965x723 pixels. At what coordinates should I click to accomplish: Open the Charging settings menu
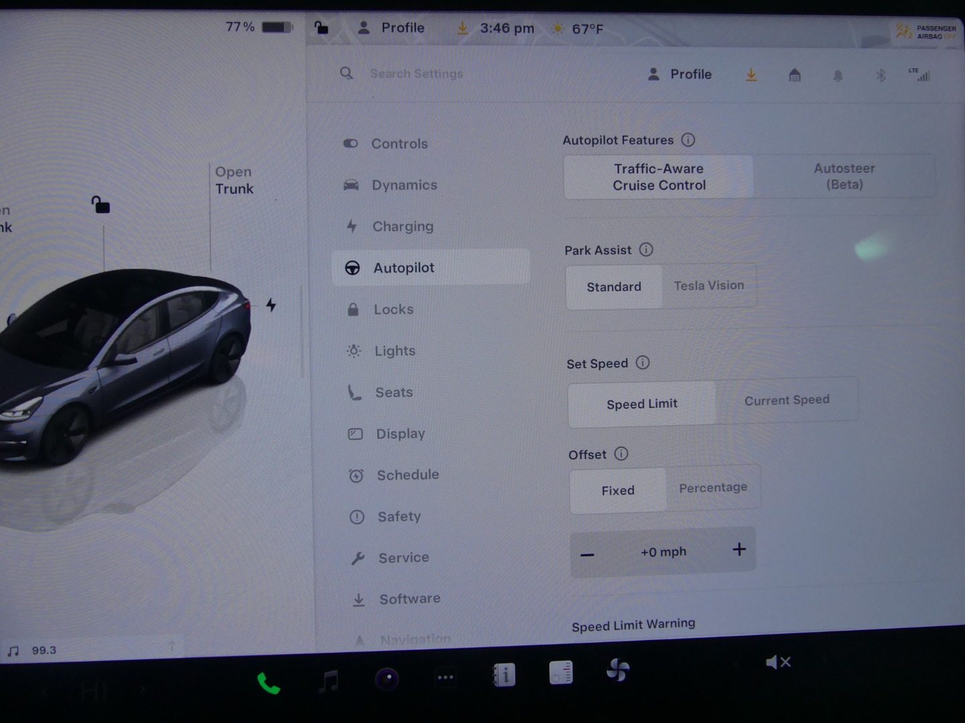coord(402,227)
